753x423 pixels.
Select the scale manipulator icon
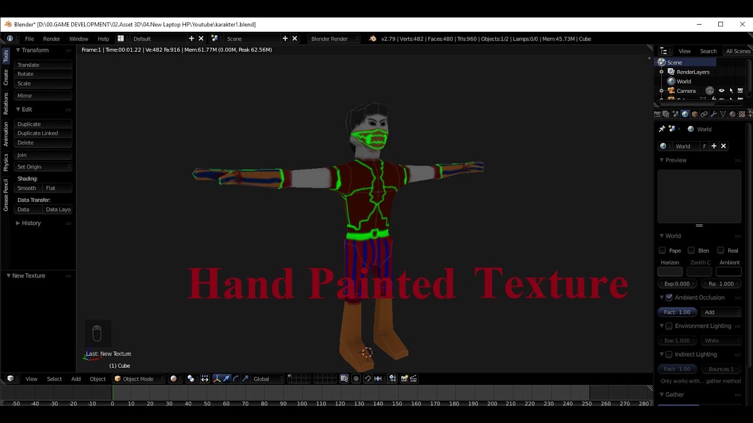tap(245, 379)
